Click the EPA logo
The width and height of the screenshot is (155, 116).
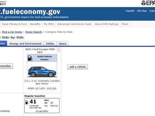coord(148,3)
